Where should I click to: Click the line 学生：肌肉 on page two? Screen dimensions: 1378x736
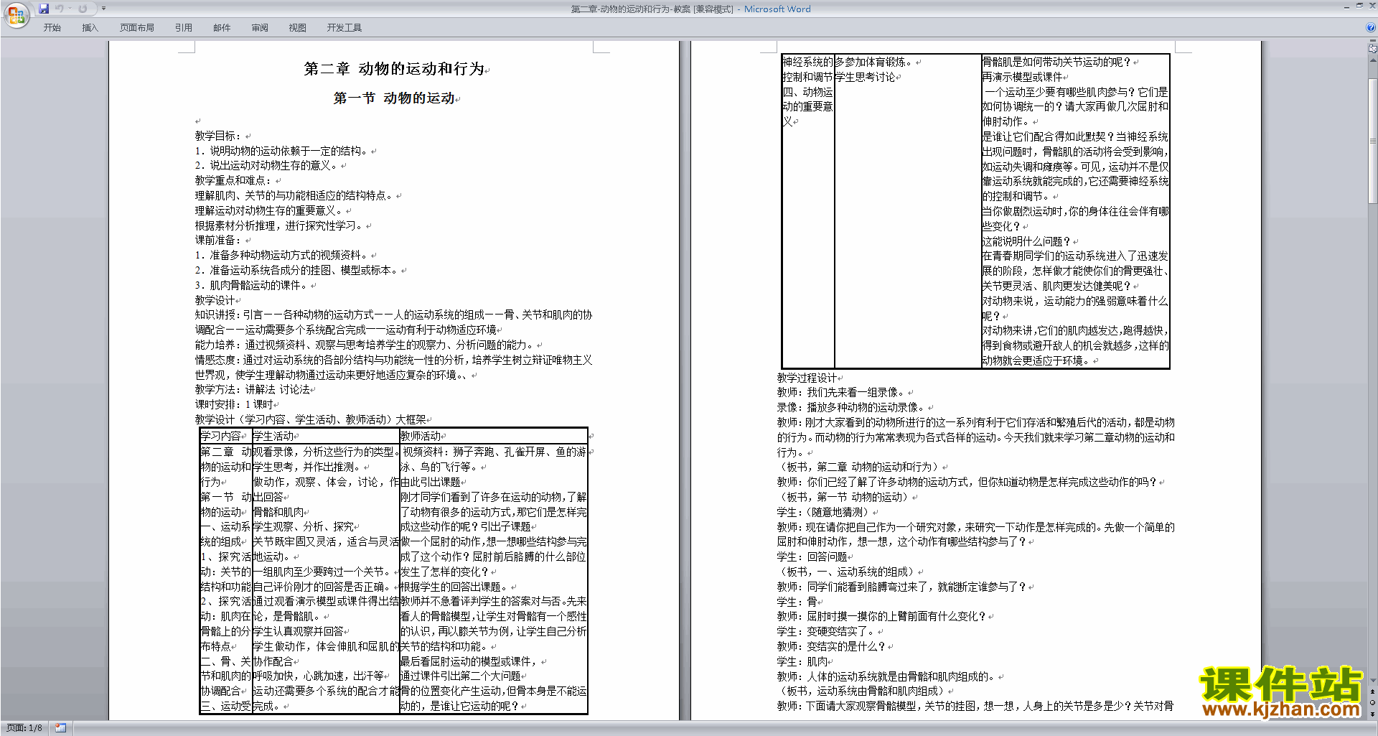802,661
